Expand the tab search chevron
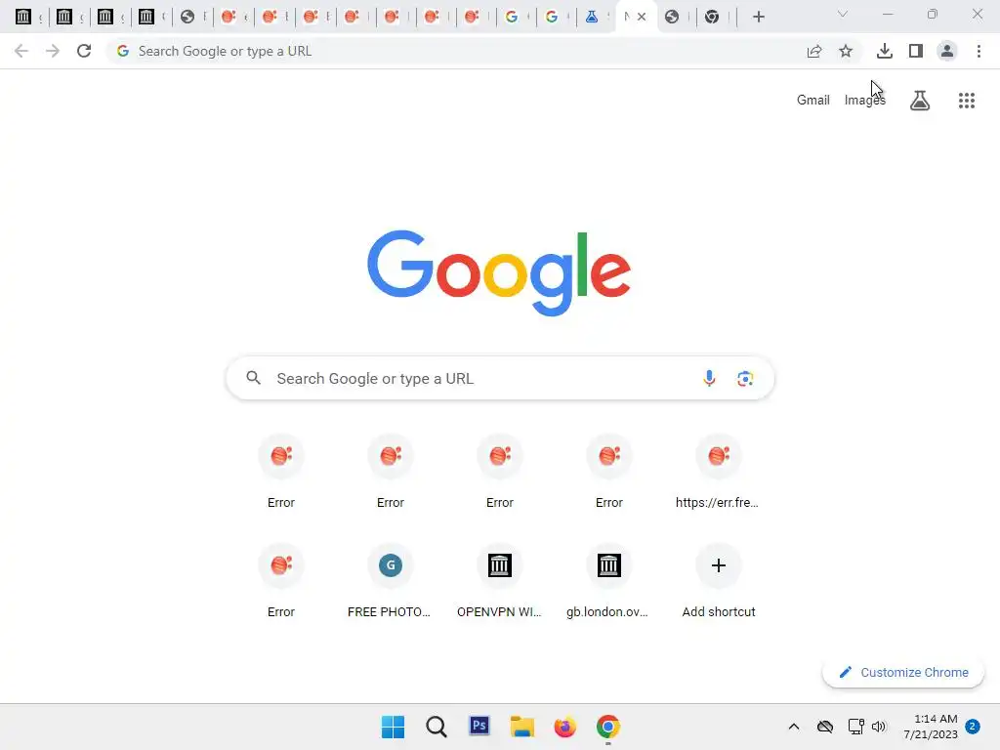 pos(843,14)
